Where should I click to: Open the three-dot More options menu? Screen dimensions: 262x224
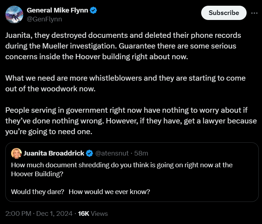(x=254, y=13)
